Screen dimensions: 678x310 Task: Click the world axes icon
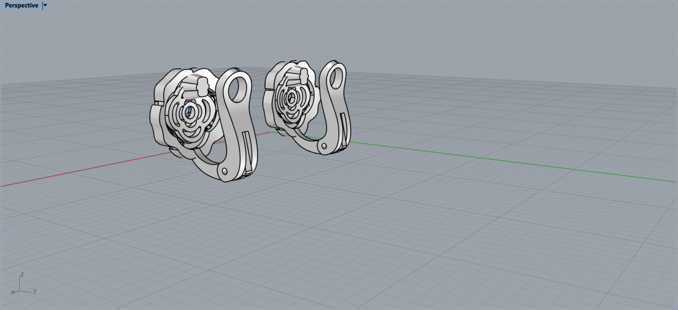pos(23,283)
